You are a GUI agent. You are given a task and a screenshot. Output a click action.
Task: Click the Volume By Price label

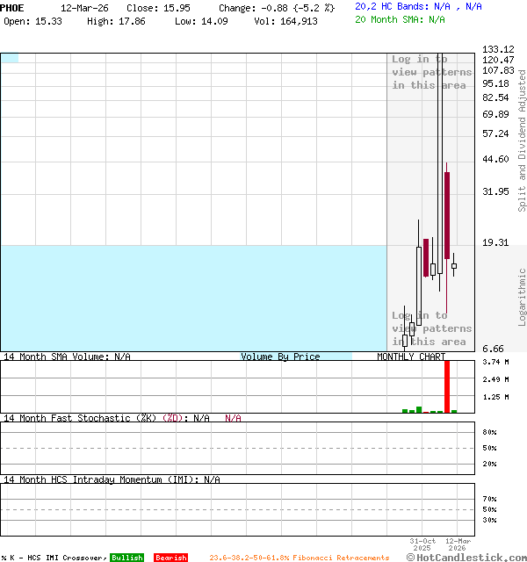280,357
